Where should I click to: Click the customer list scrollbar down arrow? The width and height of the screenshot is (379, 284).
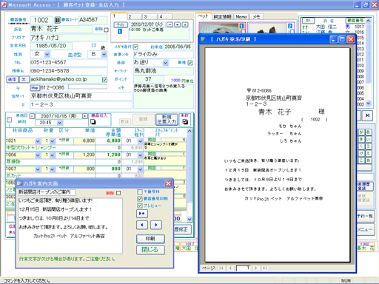point(368,104)
